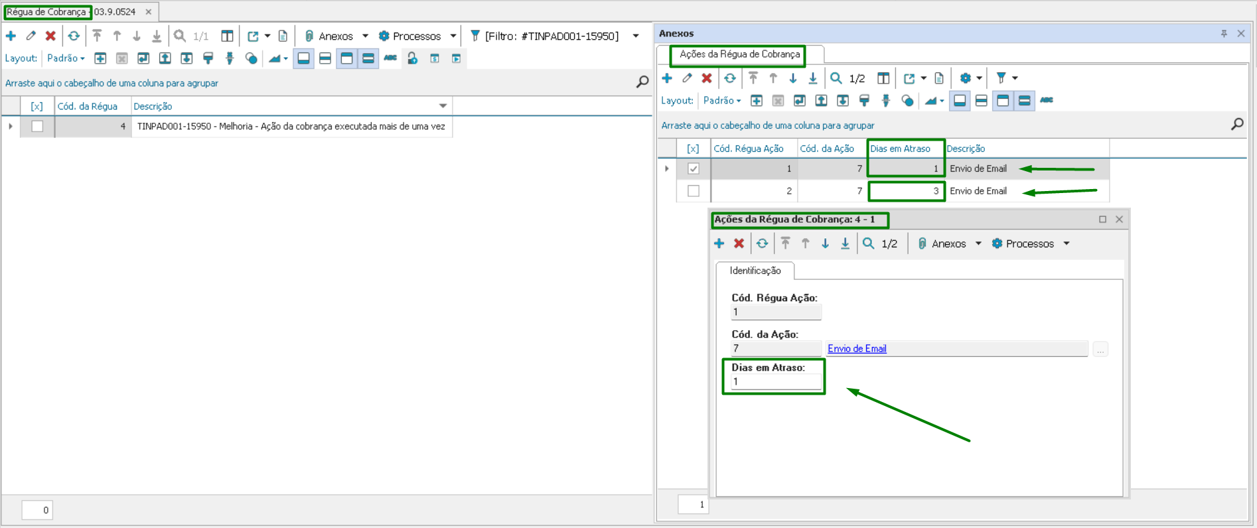Click export icon in main left toolbar
Viewport: 1257px width, 528px height.
253,36
